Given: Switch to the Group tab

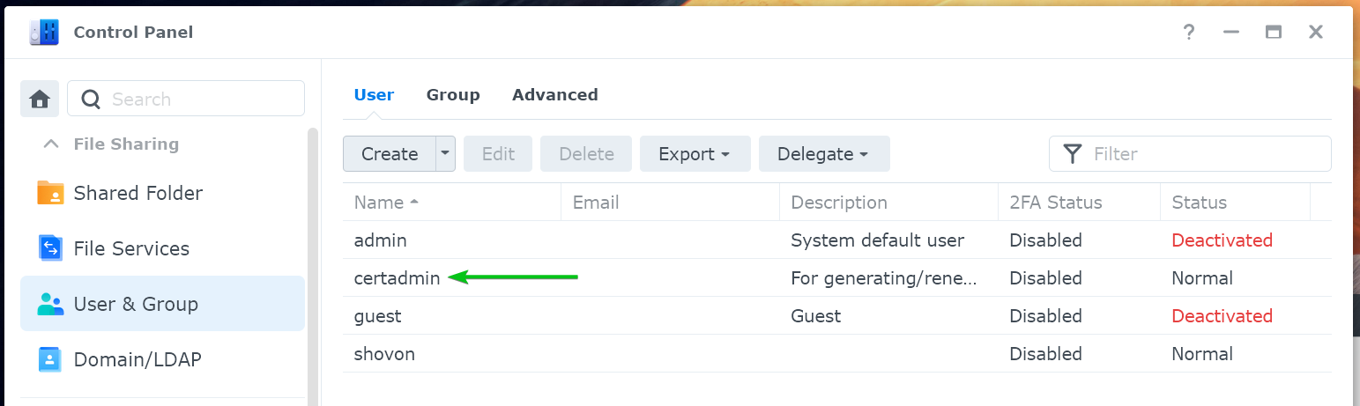Looking at the screenshot, I should pos(453,94).
